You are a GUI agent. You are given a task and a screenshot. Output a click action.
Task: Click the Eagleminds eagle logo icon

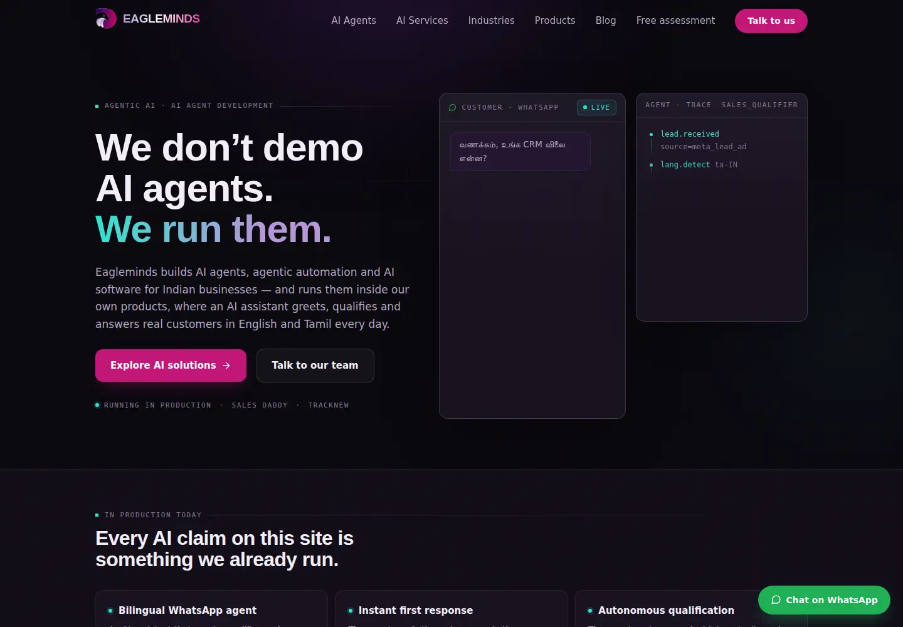pos(106,19)
